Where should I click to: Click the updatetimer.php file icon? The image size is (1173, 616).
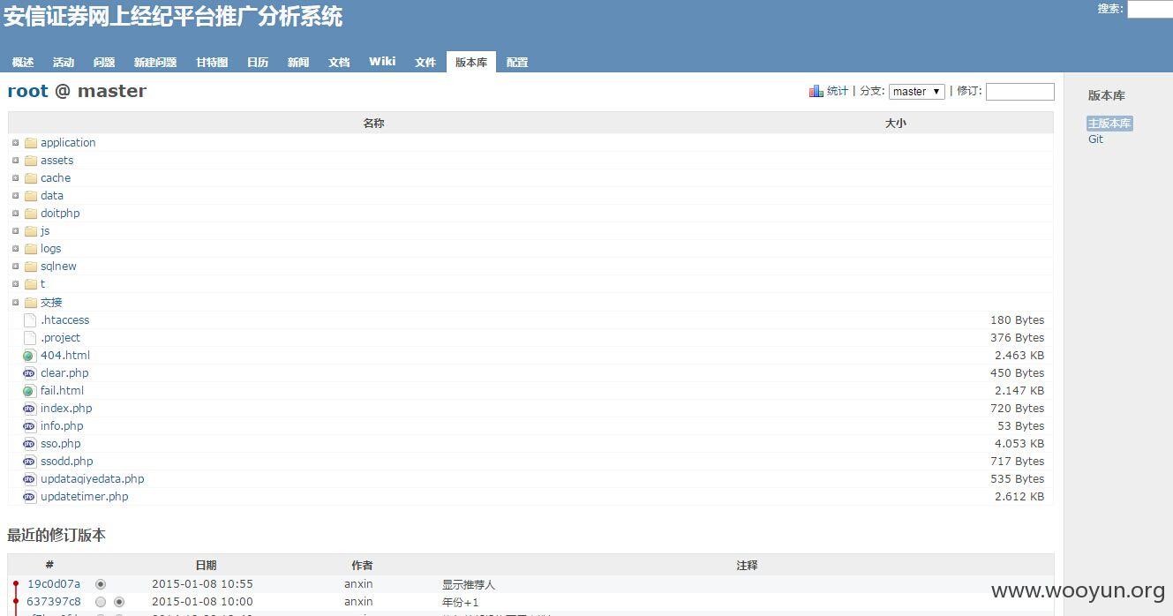[x=29, y=497]
